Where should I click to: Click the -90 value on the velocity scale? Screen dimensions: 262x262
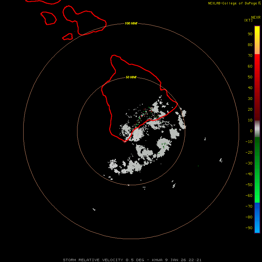pyautogui.click(x=249, y=228)
